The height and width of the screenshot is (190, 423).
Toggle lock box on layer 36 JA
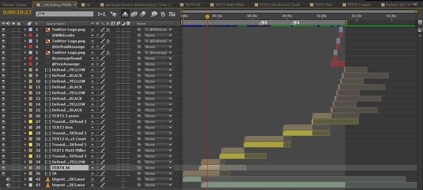coord(19,173)
